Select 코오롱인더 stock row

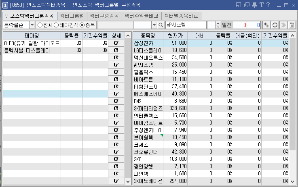coord(211,152)
